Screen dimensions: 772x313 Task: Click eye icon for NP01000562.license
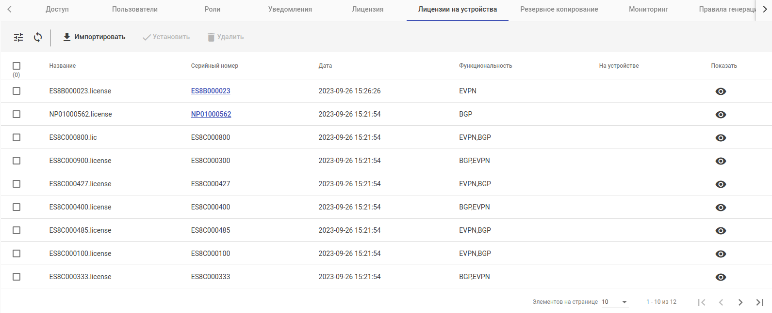tap(721, 115)
